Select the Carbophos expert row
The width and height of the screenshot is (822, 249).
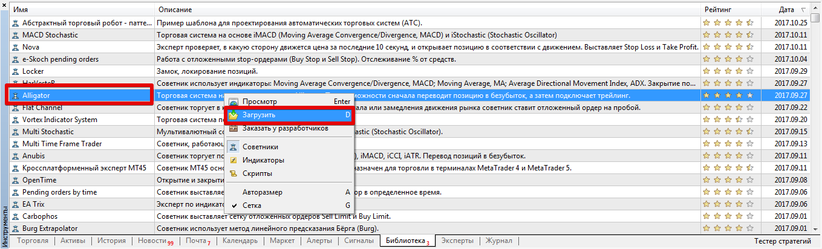click(x=40, y=216)
